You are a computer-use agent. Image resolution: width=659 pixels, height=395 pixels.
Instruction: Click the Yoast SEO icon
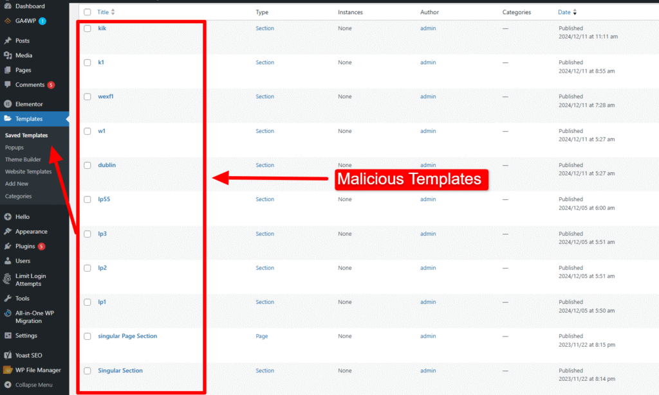8,355
